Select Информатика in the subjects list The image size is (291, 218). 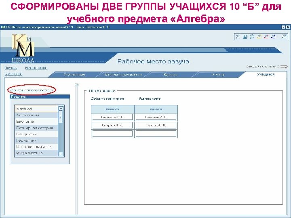pos(36,153)
